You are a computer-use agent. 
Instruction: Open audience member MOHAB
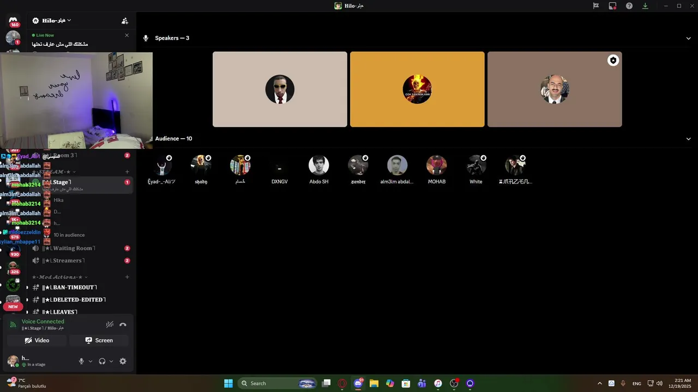[436, 170]
